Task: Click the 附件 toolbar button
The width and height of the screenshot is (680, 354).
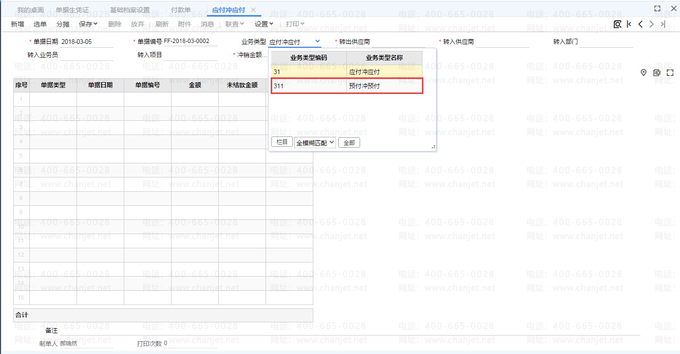Action: point(185,24)
